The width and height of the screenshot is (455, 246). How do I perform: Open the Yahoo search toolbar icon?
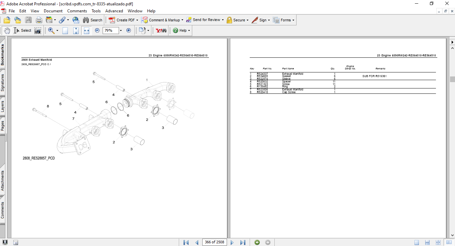pyautogui.click(x=161, y=30)
